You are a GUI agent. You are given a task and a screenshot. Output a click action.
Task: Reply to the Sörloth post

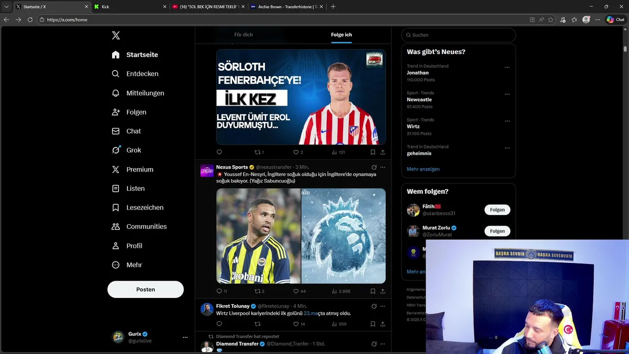pyautogui.click(x=219, y=152)
